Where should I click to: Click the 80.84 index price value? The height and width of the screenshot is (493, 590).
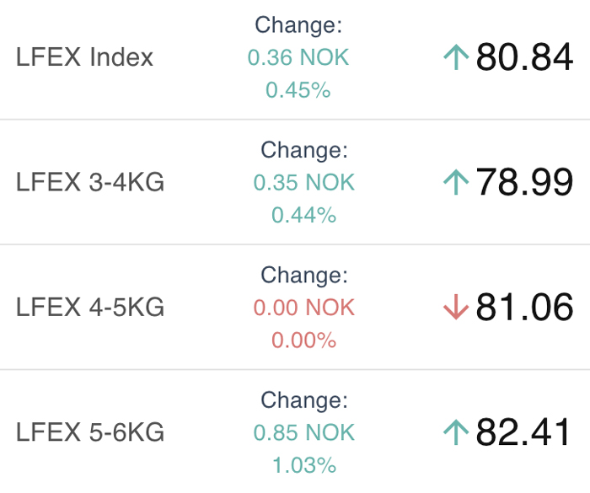coord(524,56)
